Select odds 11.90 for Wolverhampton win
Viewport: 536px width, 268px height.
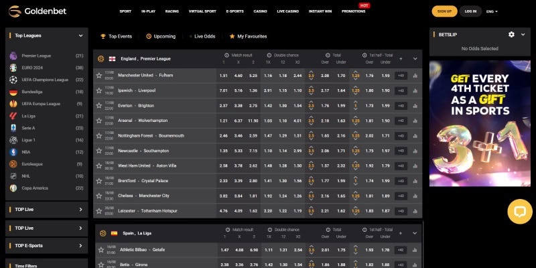click(253, 121)
